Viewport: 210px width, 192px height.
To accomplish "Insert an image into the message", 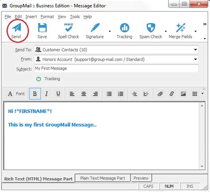I will [183, 94].
